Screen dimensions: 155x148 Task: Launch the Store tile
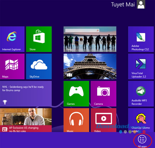click(x=39, y=39)
